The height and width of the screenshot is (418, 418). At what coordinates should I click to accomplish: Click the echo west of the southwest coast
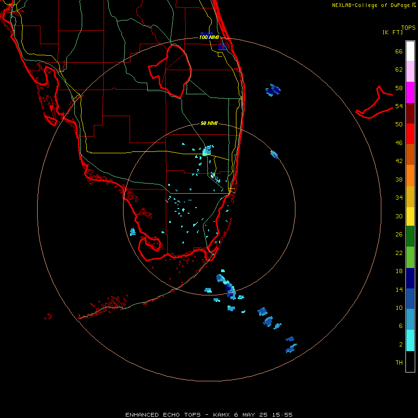[x=132, y=232]
